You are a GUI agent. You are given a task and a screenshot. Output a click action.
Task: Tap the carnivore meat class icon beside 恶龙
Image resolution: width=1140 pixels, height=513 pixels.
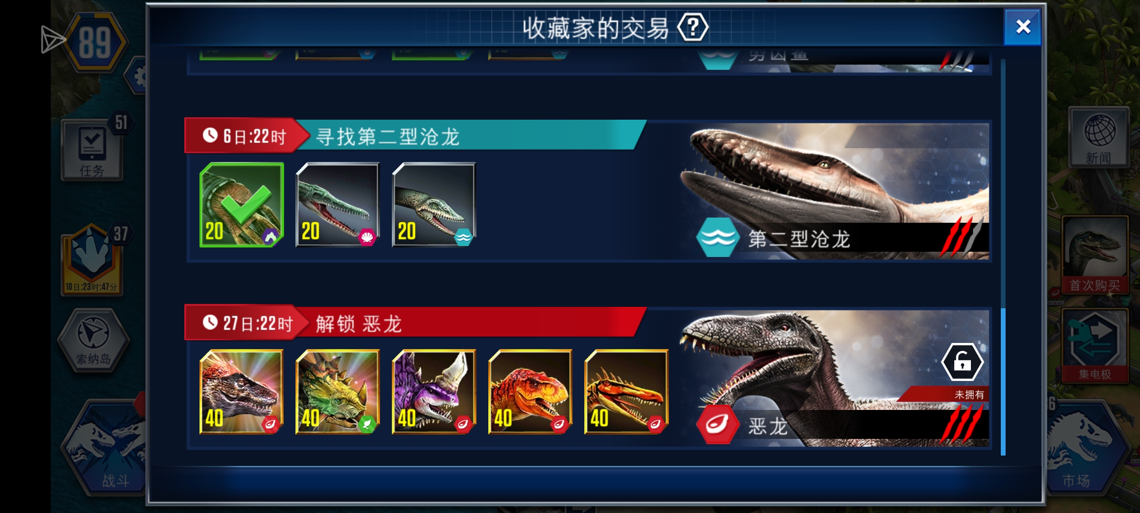[717, 424]
